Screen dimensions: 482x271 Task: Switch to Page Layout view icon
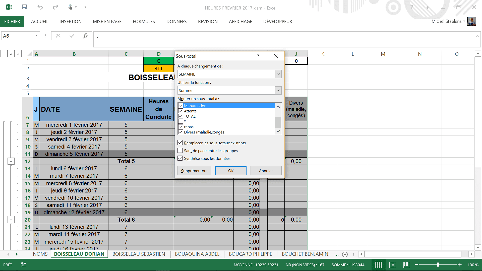[392, 265]
